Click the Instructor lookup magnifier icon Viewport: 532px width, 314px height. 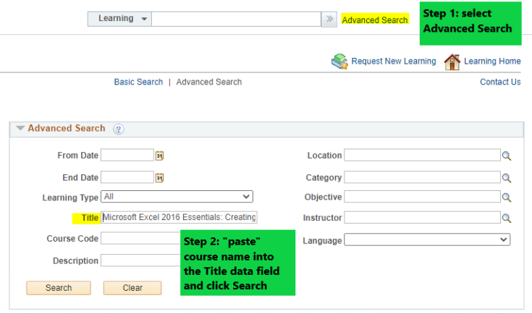(507, 218)
